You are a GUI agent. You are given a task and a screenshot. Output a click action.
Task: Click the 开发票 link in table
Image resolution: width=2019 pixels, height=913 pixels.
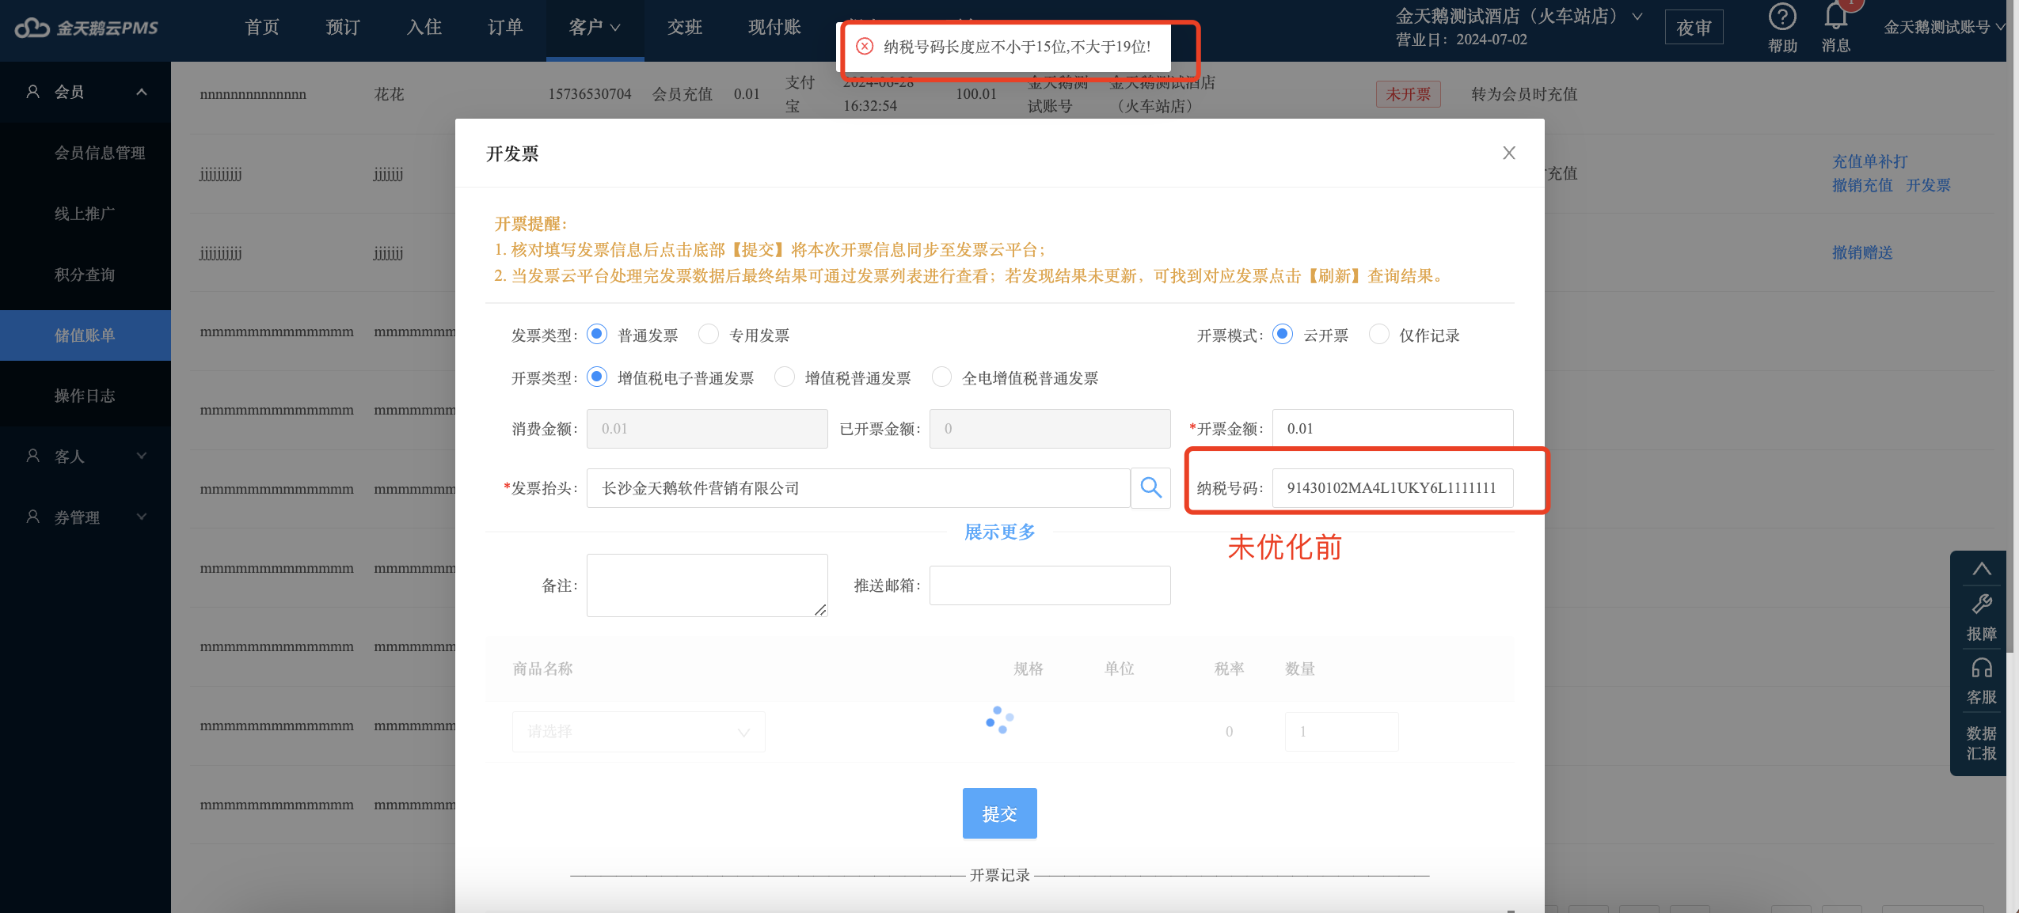point(1928,185)
